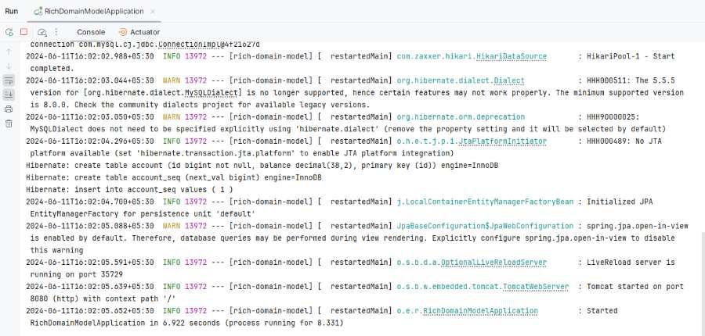Click the 'in 6.922 seconds' startup line
The image size is (705, 336).
[x=187, y=323]
